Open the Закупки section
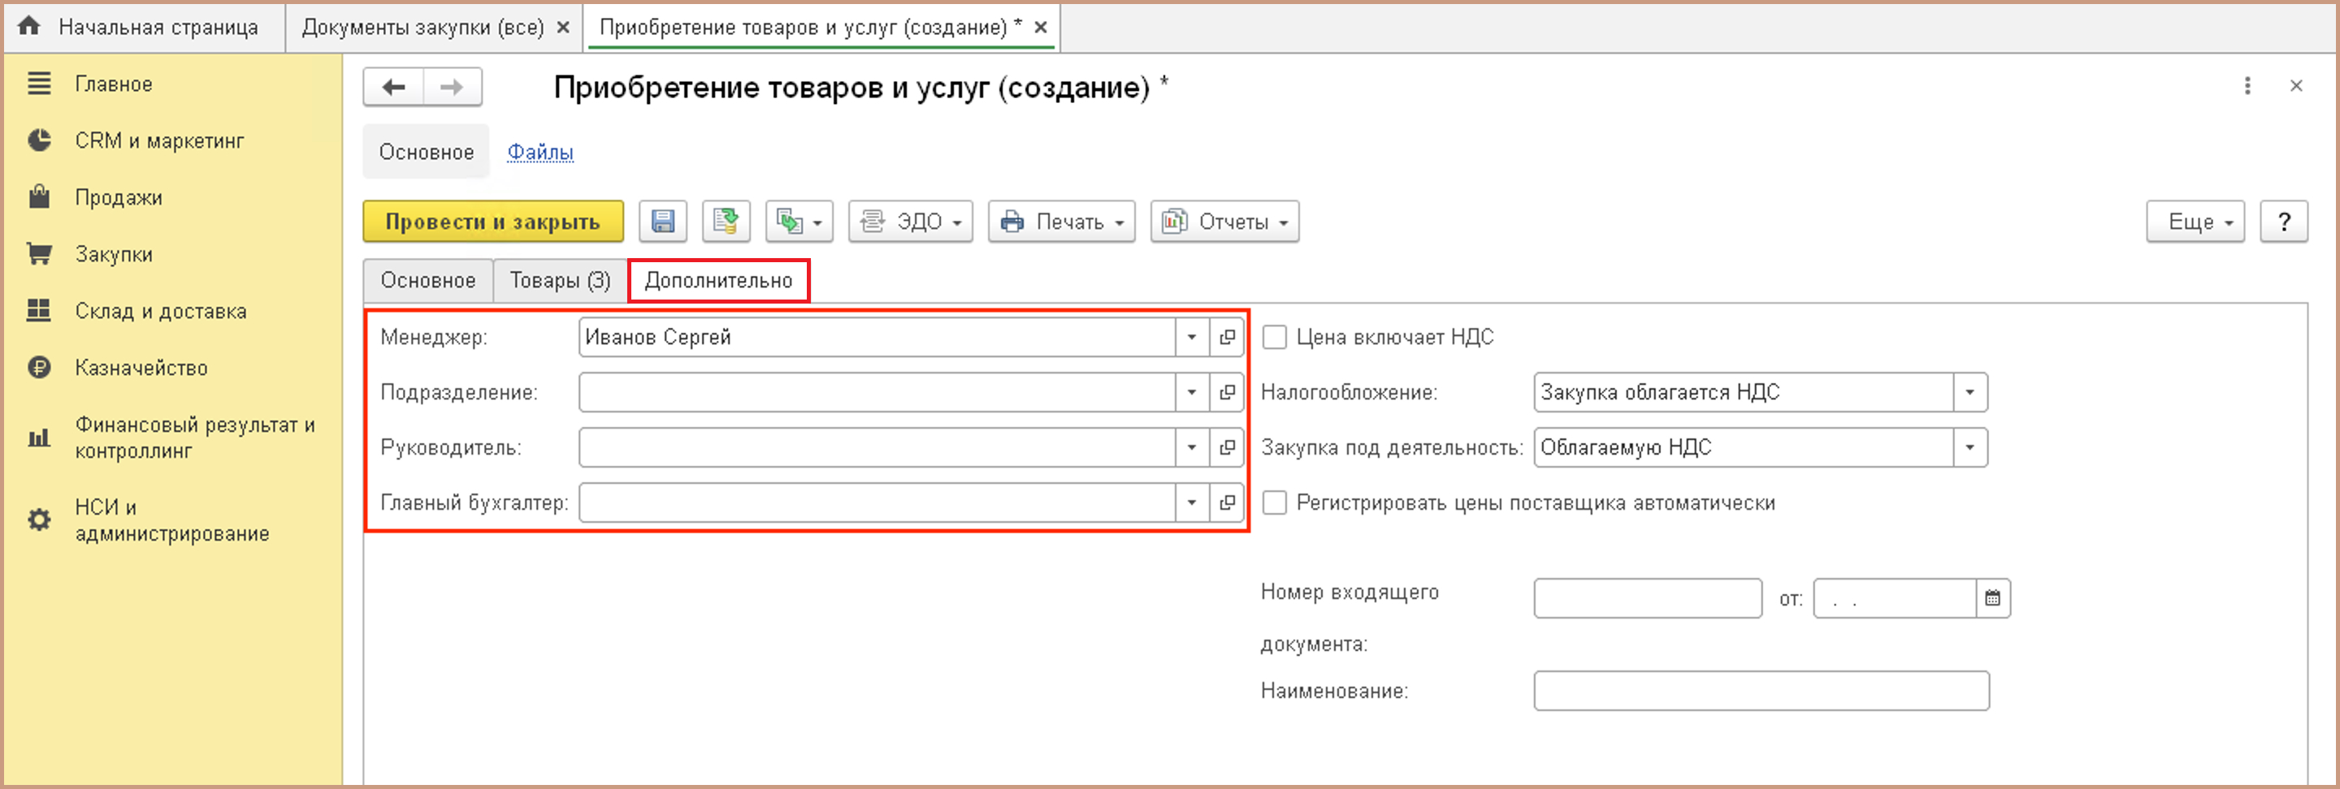 pos(114,254)
